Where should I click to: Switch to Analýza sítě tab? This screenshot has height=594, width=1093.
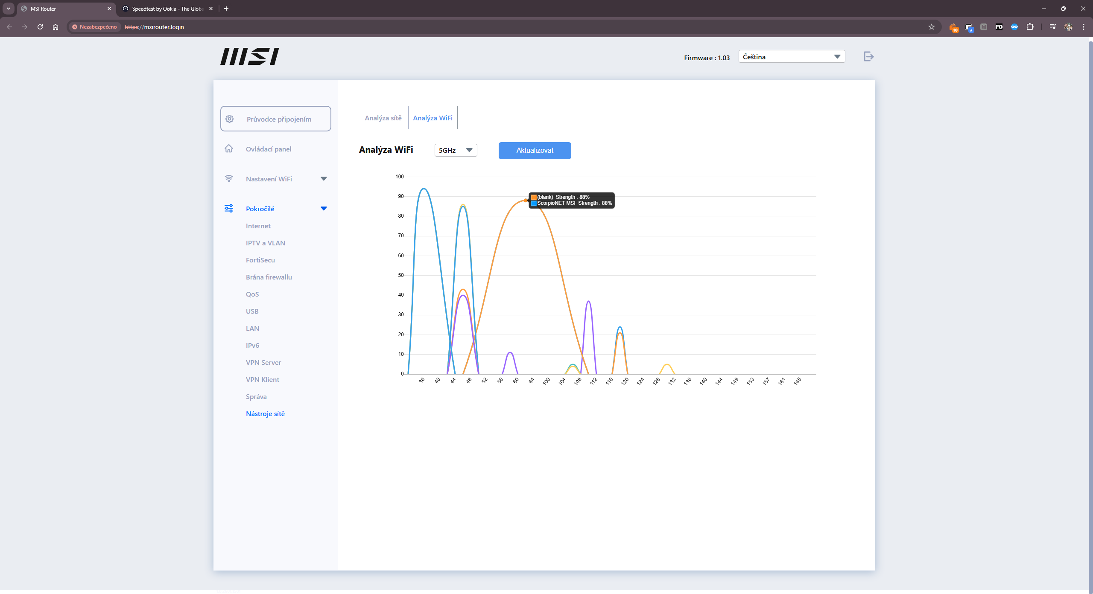[383, 118]
